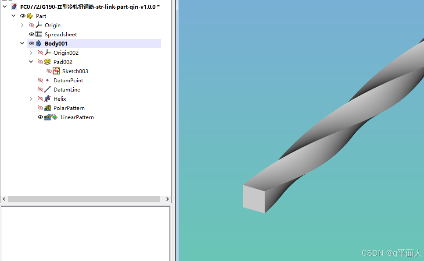Click the tree horizontal scrollbar left arrow
The width and height of the screenshot is (424, 261).
4,199
